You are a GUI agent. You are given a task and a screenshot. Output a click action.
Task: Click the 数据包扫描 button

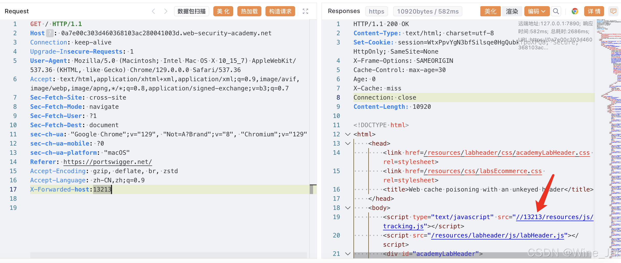[x=192, y=11]
